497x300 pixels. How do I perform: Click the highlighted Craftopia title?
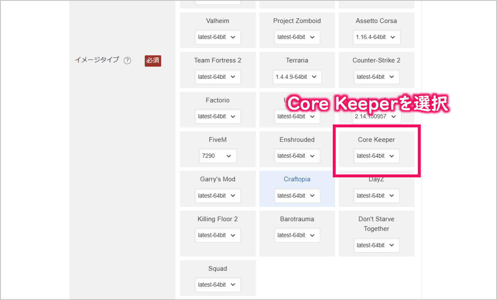tap(297, 179)
